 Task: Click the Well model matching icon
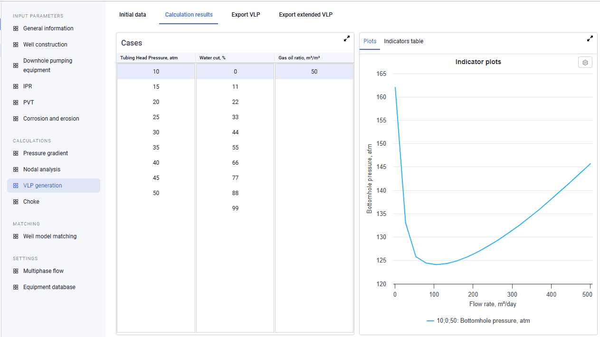[16, 236]
